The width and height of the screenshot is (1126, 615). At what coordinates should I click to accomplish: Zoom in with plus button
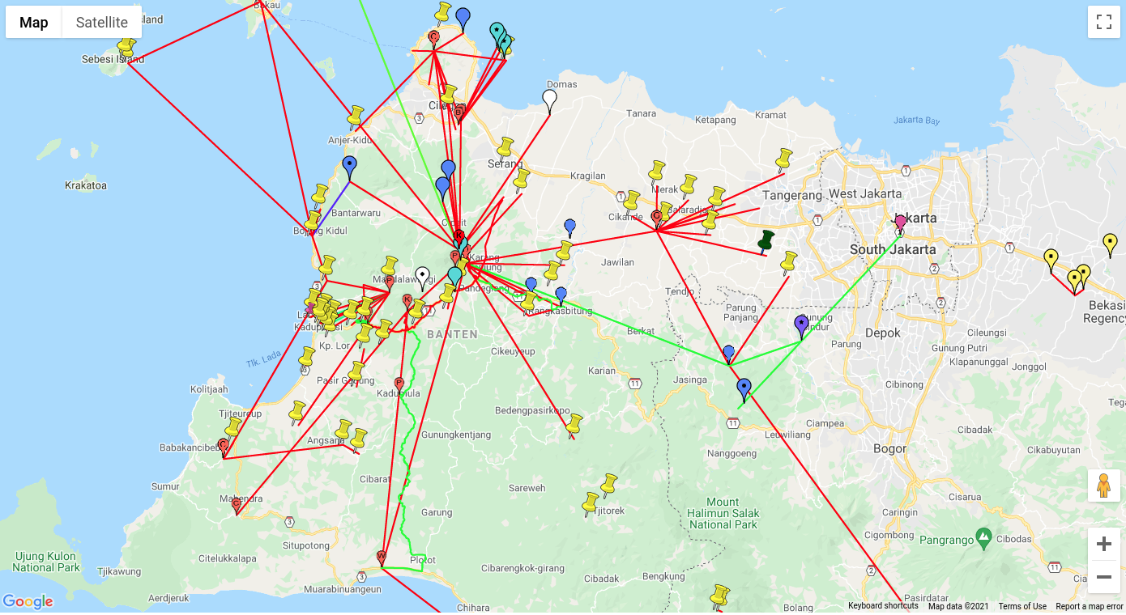point(1103,545)
